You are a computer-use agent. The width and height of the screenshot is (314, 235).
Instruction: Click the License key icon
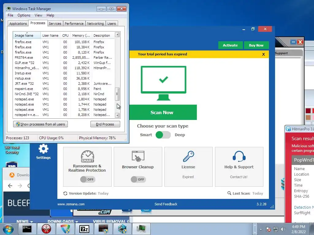[x=189, y=156]
